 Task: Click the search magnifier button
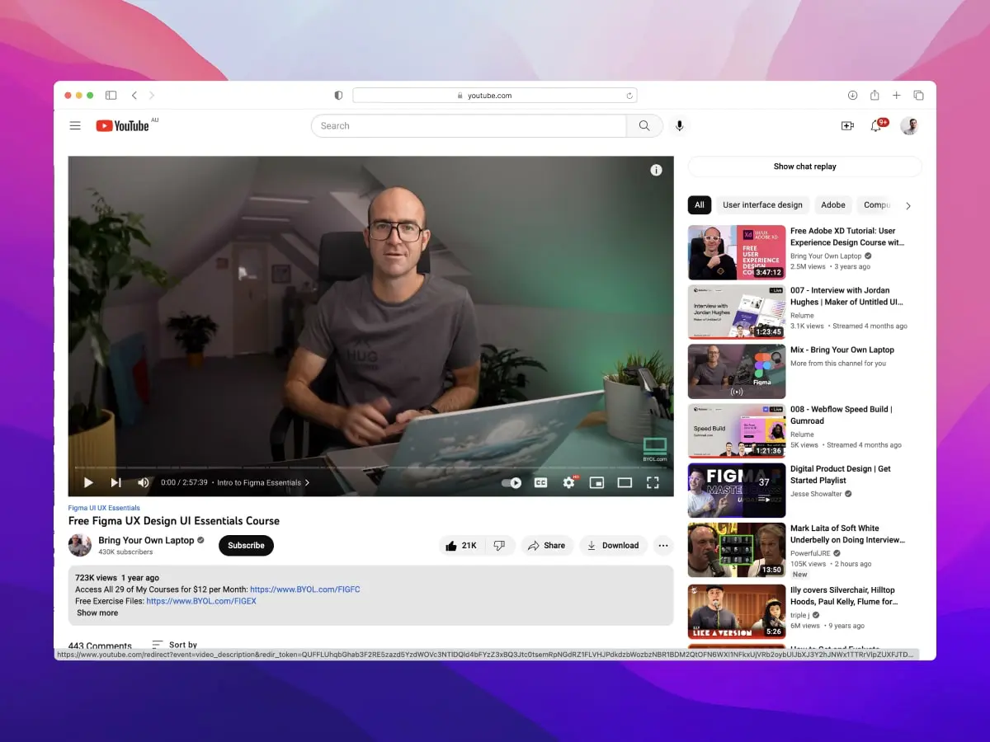pyautogui.click(x=644, y=126)
